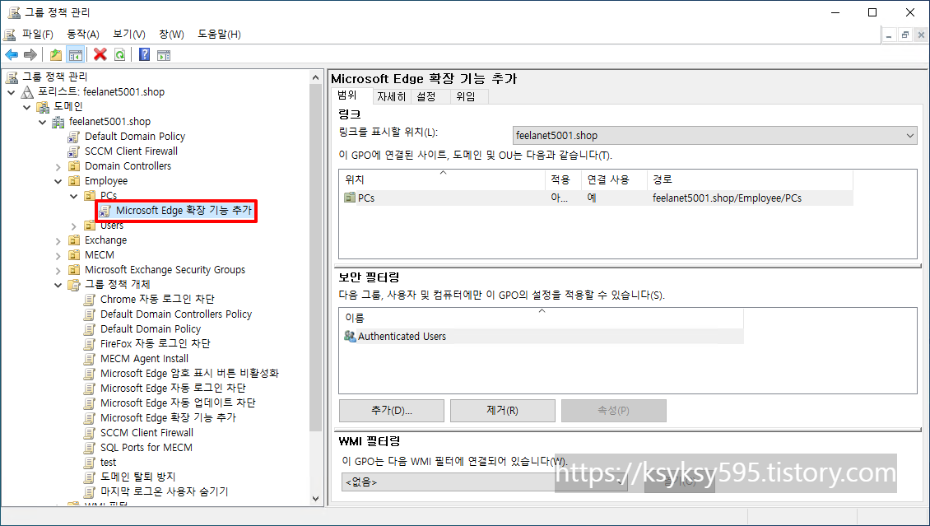Expand the Users OU node

[73, 226]
